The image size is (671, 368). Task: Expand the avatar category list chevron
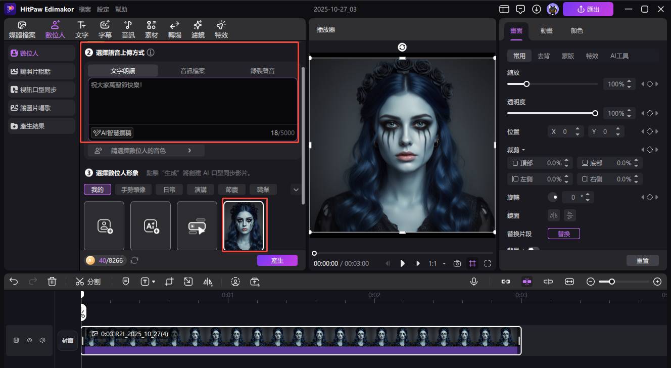[296, 190]
